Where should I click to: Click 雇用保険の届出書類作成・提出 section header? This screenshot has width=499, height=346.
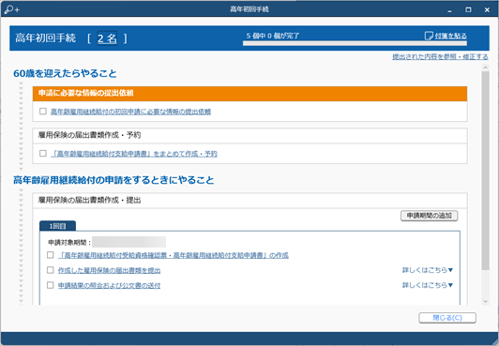tap(249, 201)
